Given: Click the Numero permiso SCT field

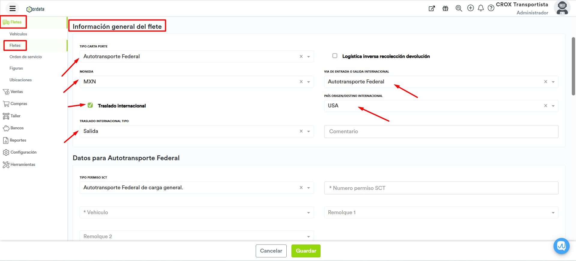Looking at the screenshot, I should click(x=441, y=188).
